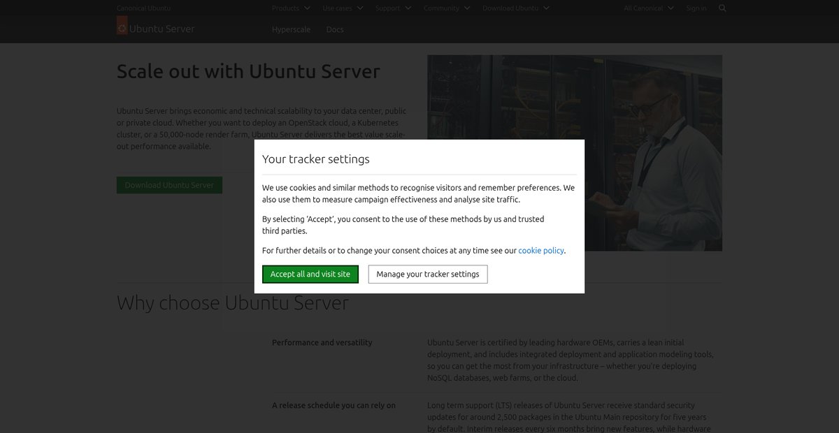The height and width of the screenshot is (433, 839).
Task: Click the 'Your tracker settings' dialog heading
Action: pyautogui.click(x=316, y=159)
